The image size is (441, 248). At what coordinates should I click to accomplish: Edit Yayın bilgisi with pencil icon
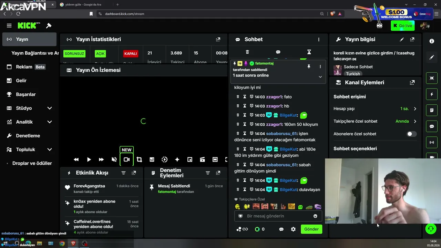tap(402, 40)
